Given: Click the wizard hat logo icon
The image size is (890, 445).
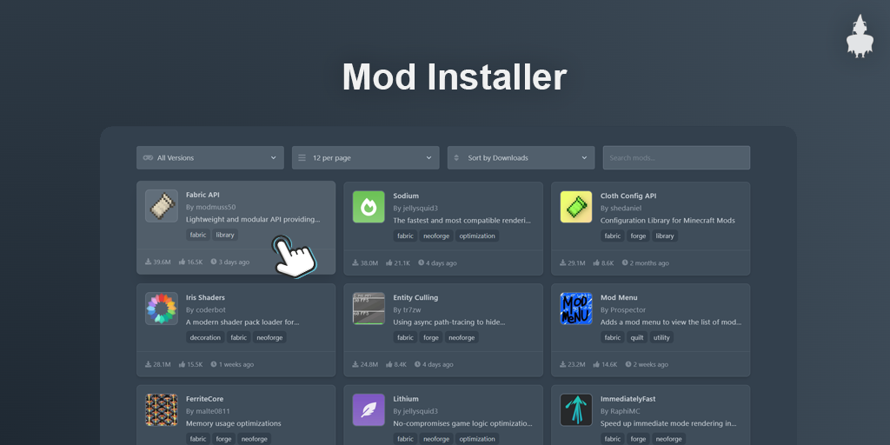Looking at the screenshot, I should point(860,36).
